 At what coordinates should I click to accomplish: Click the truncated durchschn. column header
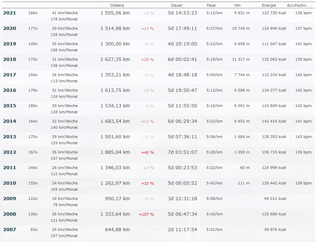[299, 5]
